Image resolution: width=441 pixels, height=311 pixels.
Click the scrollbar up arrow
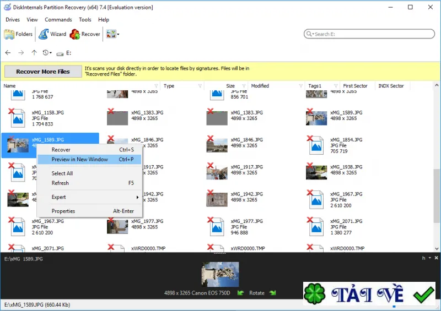coord(437,85)
